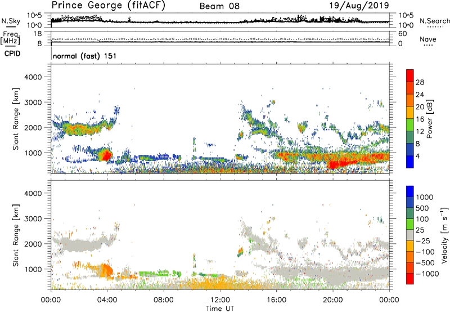Click the solid legend line under N.Sky

(x=11, y=27)
